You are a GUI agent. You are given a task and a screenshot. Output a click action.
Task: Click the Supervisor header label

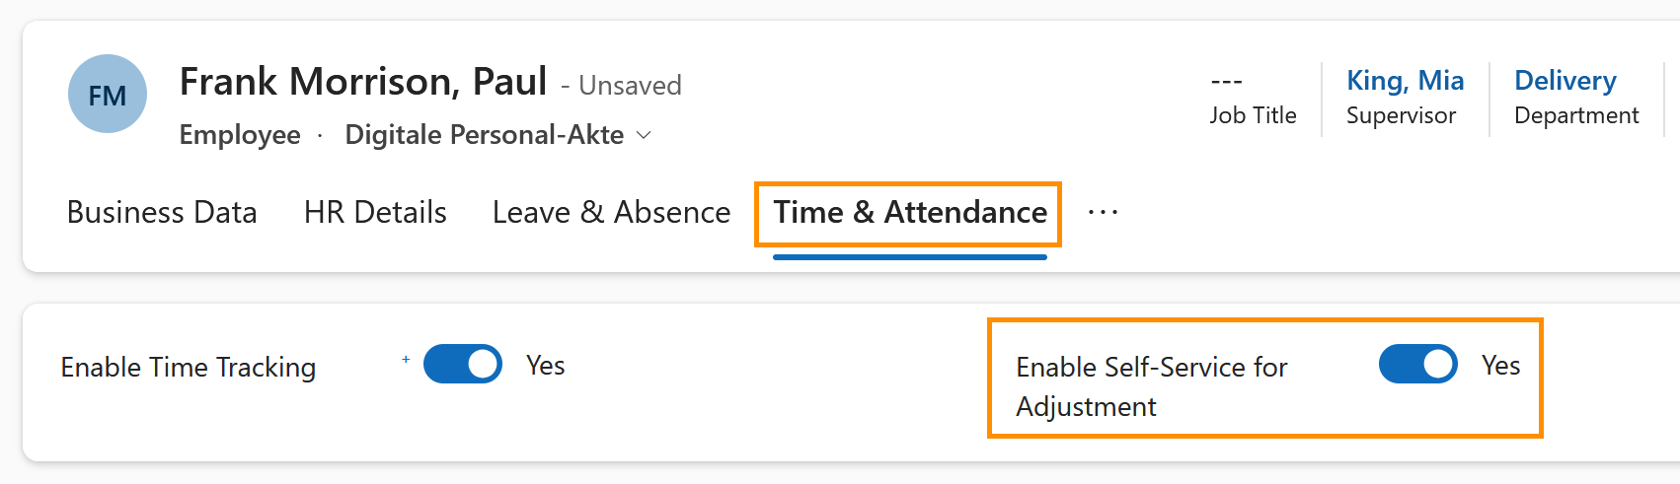tap(1401, 115)
